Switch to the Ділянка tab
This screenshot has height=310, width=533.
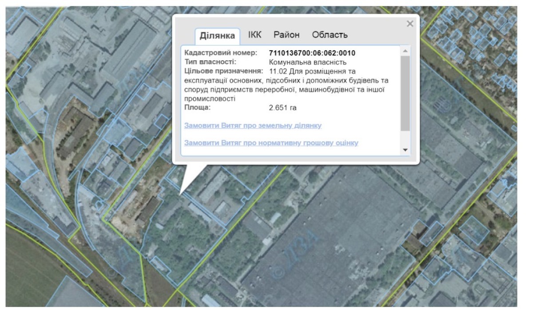[x=217, y=35]
